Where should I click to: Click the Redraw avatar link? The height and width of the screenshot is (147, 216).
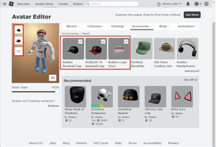coord(54,106)
